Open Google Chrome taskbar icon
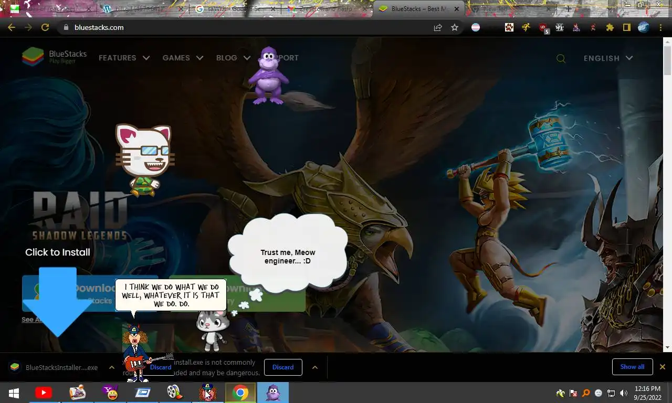The height and width of the screenshot is (403, 672). coord(240,393)
